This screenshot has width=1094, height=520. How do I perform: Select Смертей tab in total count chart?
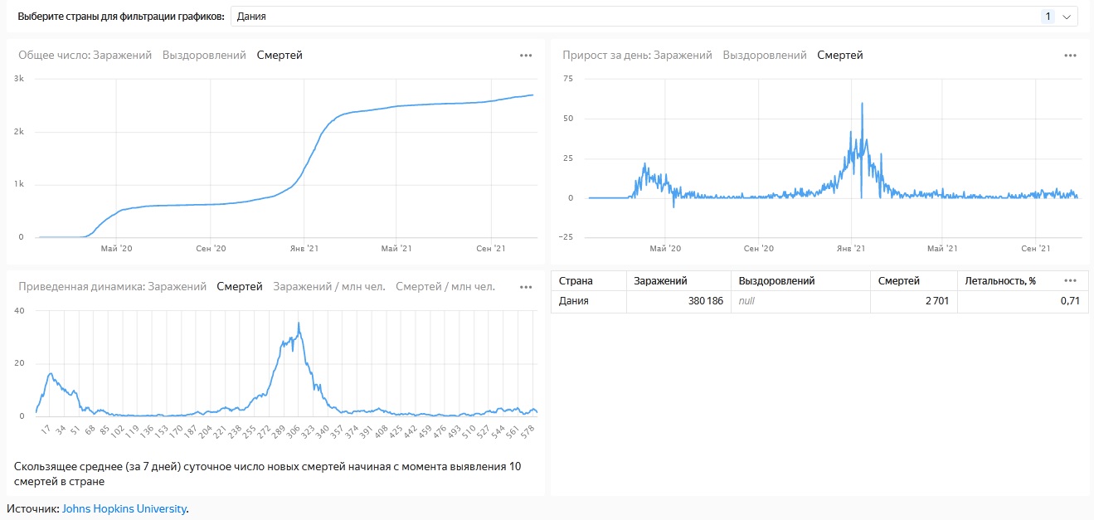click(280, 56)
